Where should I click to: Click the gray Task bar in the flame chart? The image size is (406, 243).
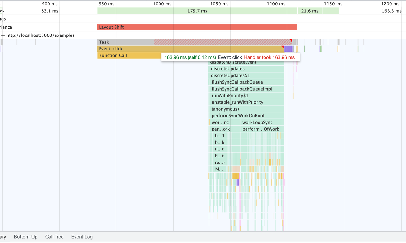click(x=127, y=42)
